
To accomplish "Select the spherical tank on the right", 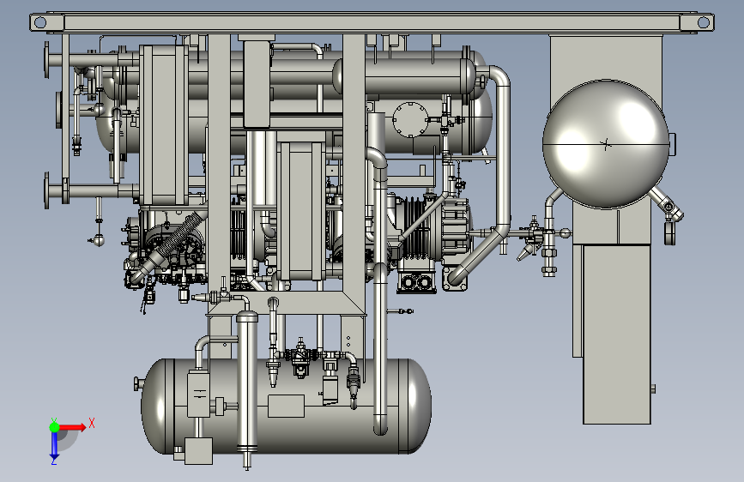I will coord(606,144).
